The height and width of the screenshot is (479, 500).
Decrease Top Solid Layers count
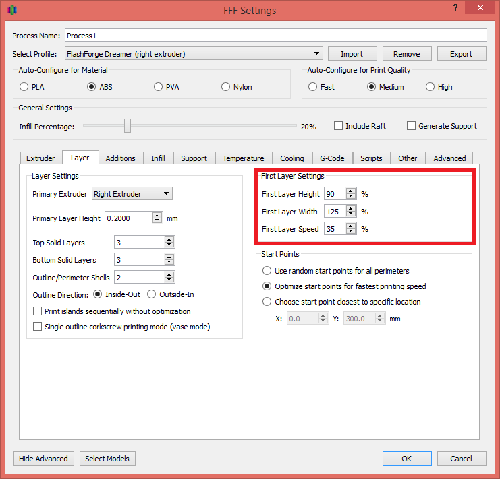coord(169,245)
